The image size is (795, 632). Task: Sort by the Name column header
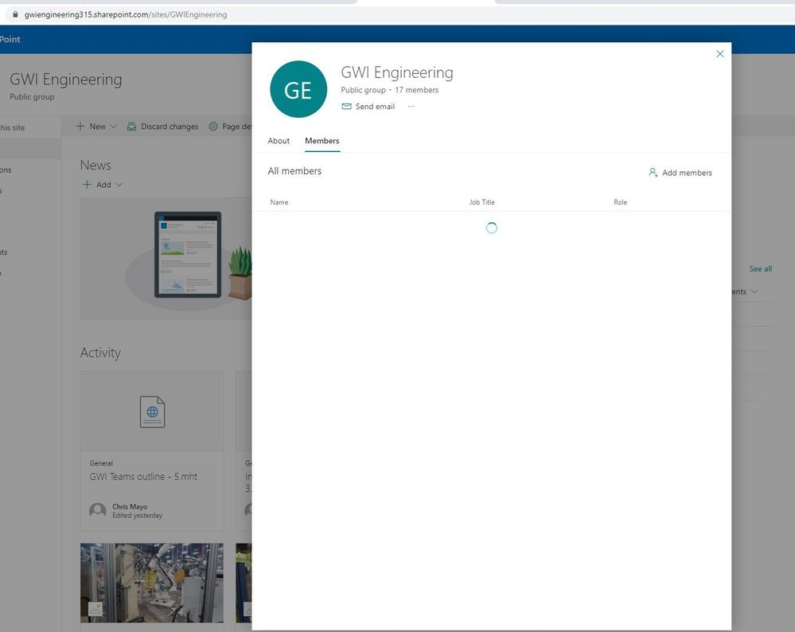click(x=279, y=202)
